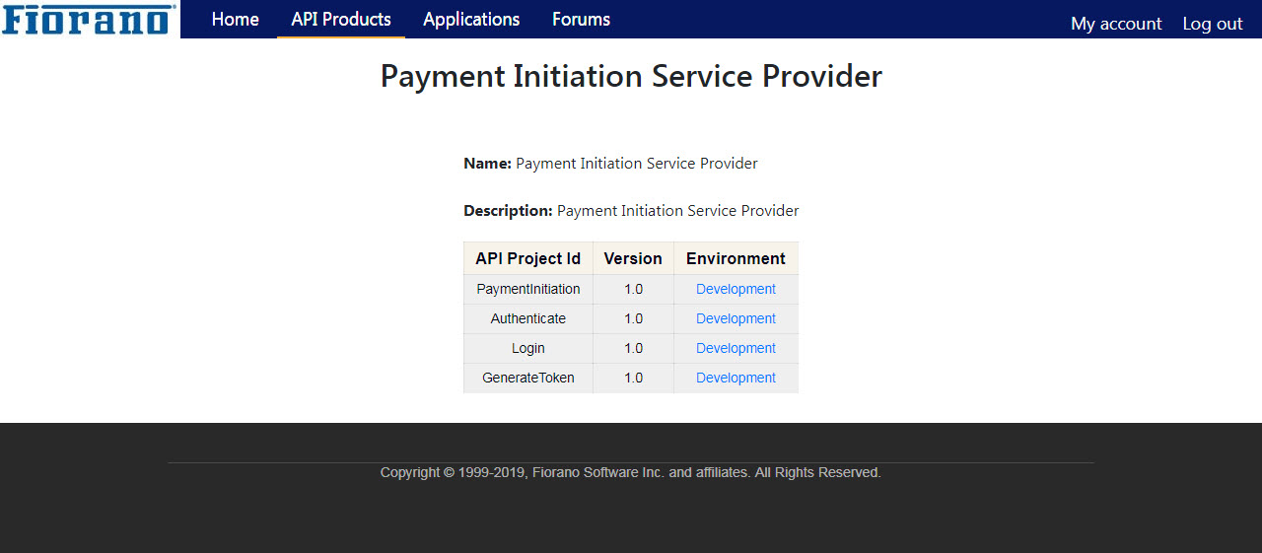Open My account link

pyautogui.click(x=1116, y=24)
